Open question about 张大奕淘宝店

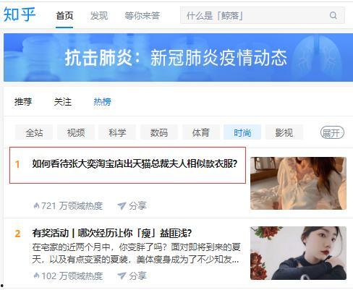click(x=135, y=164)
